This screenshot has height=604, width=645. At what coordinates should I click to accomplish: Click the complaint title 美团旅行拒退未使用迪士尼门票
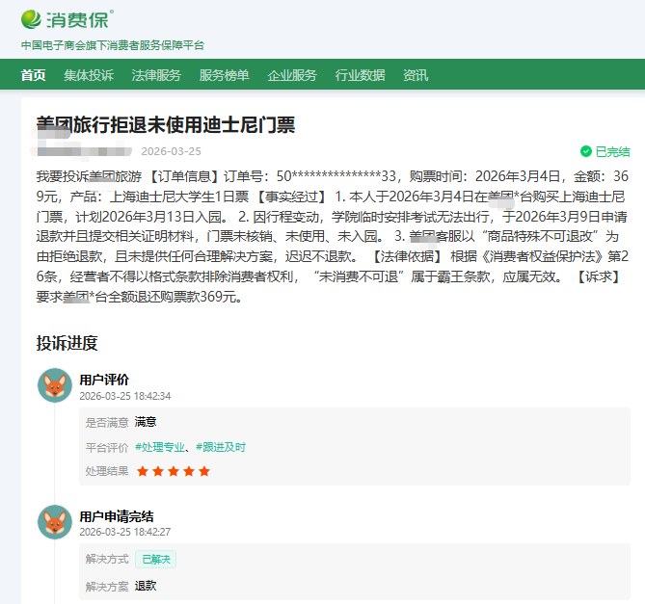(165, 124)
